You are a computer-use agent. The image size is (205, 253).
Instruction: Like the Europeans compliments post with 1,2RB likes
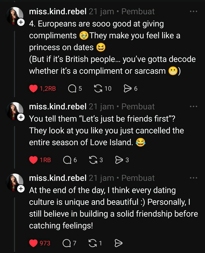(33, 88)
